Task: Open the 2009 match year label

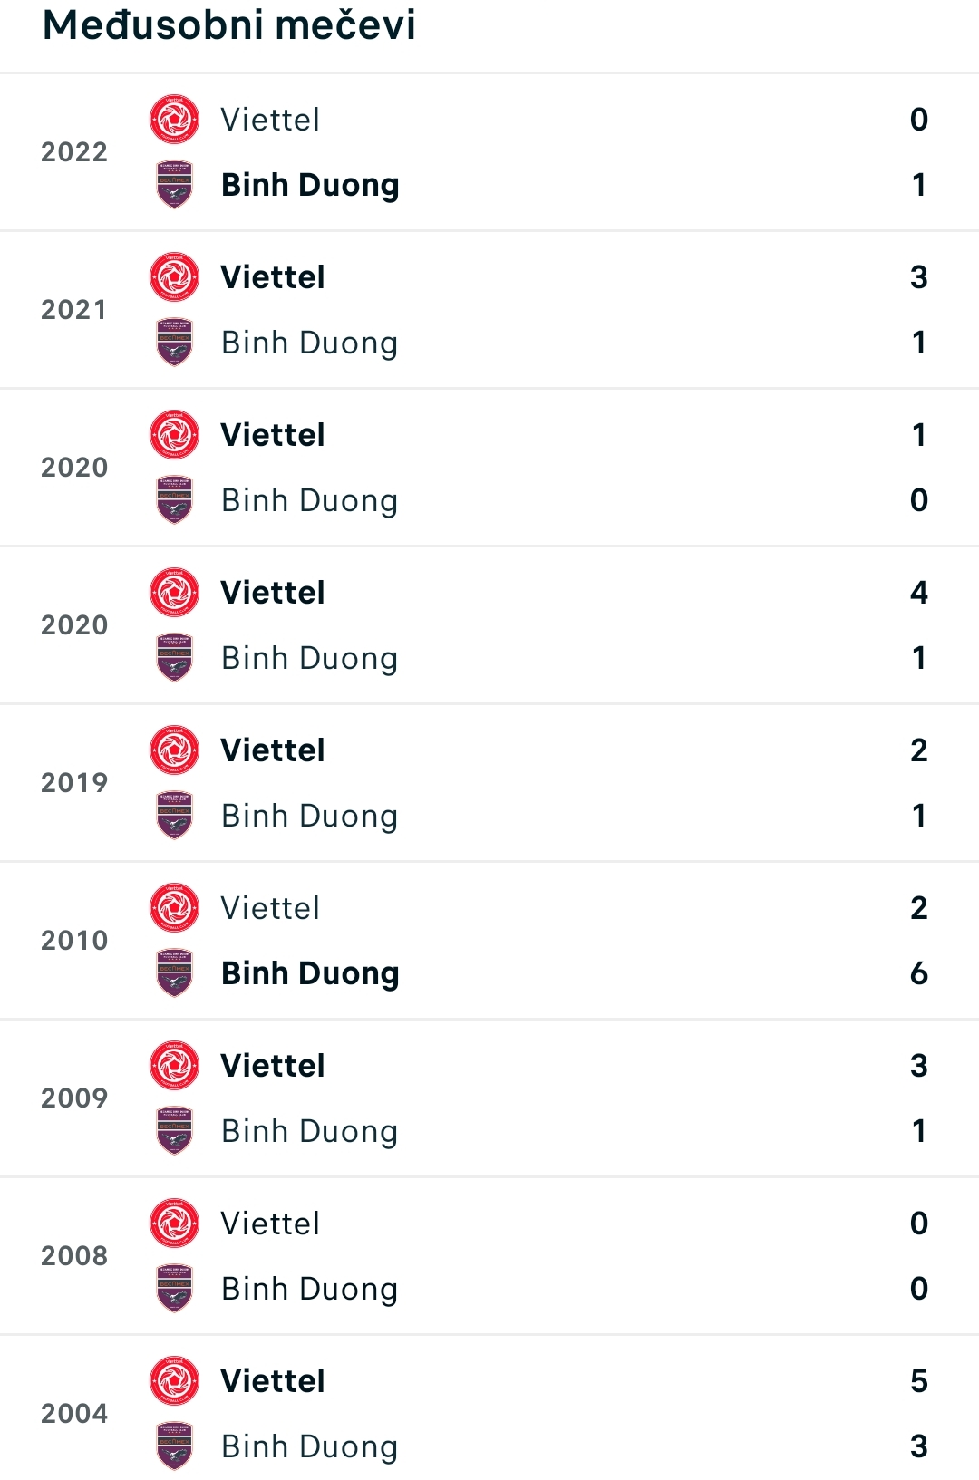Action: pos(74,1098)
